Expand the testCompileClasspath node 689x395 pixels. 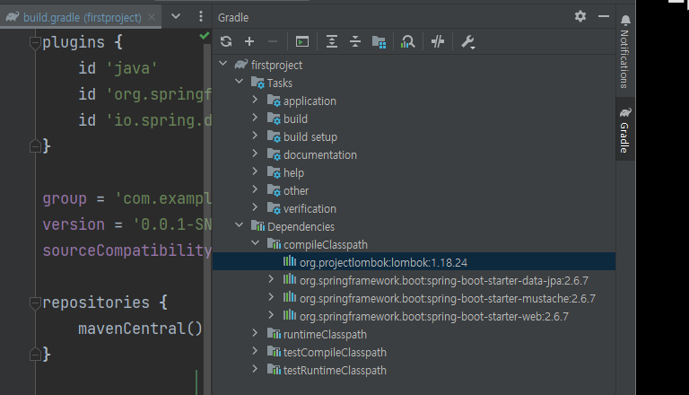pyautogui.click(x=255, y=351)
